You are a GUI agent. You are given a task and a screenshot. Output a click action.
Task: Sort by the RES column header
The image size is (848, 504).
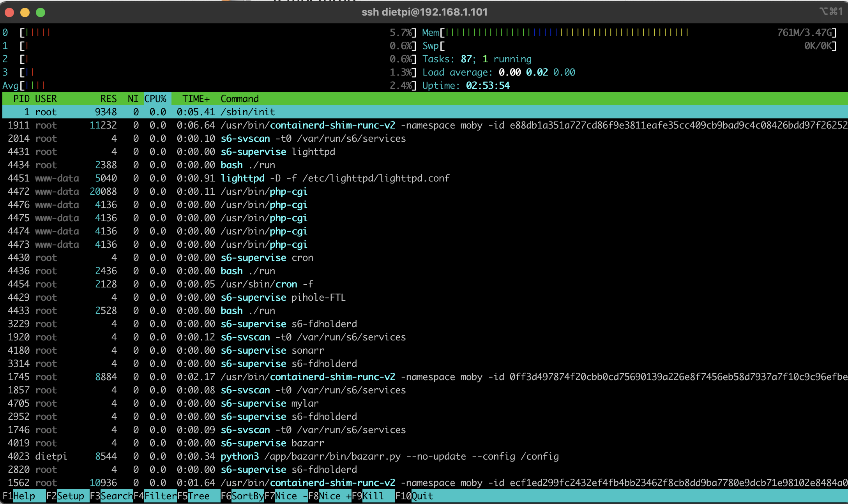108,99
